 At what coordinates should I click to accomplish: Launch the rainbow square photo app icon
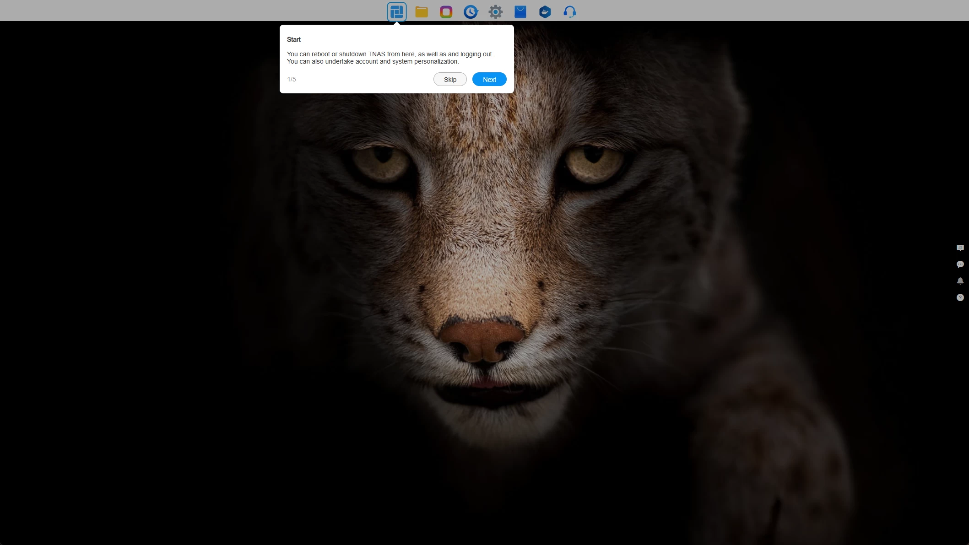446,12
